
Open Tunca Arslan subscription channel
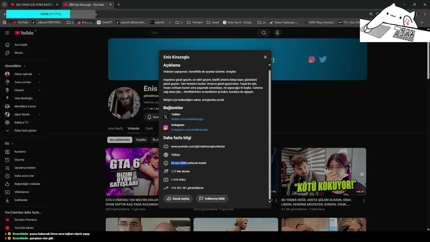23,82
